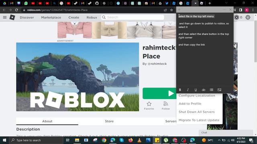
Task: Toggle Underline in the Sticky Notes toolbar
Action: tap(196, 90)
